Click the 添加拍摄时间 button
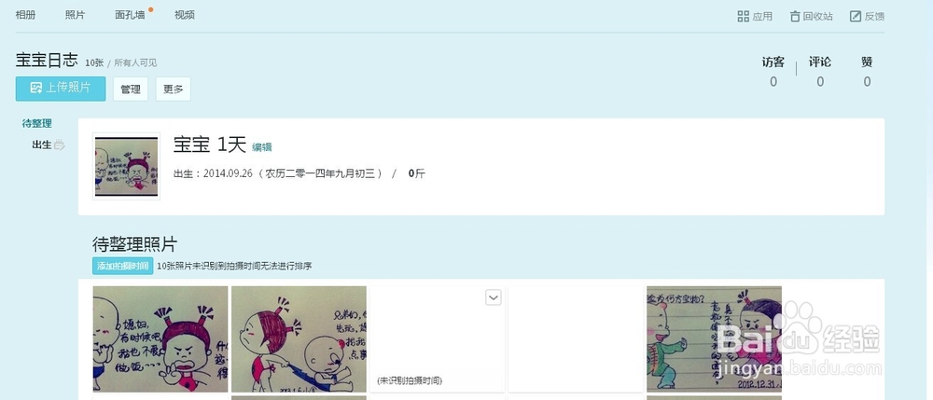 (123, 266)
